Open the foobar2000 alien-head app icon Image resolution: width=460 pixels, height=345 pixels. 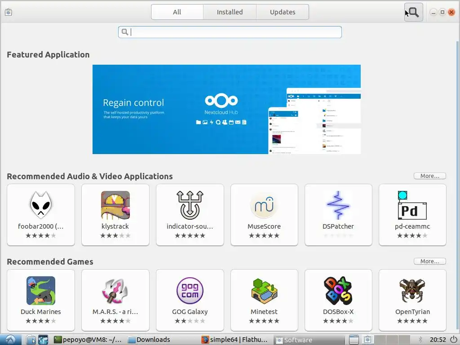coord(41,205)
